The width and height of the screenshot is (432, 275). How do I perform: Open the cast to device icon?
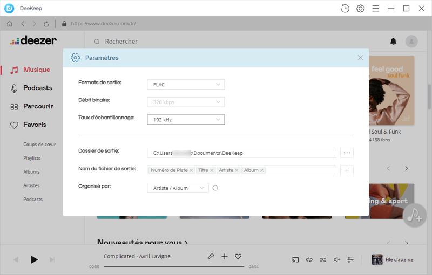(295, 259)
